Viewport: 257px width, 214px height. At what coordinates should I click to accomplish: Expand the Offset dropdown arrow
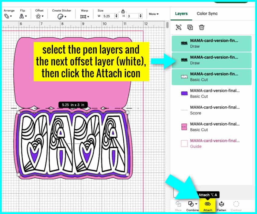pyautogui.click(x=43, y=16)
